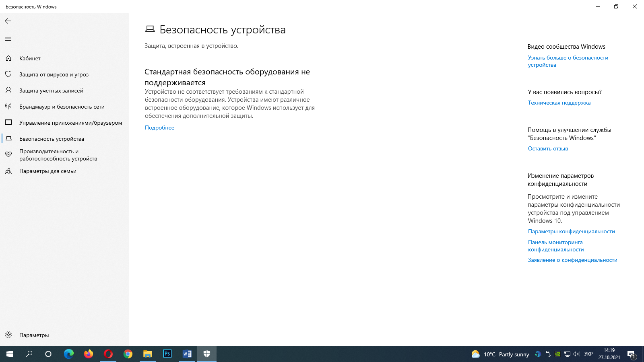Open Параметры конфиденциальности link
This screenshot has width=644, height=362.
(571, 231)
